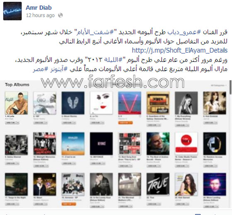Select the Ghost Stories album cover
This screenshot has width=232, height=215.
pyautogui.click(x=73, y=103)
